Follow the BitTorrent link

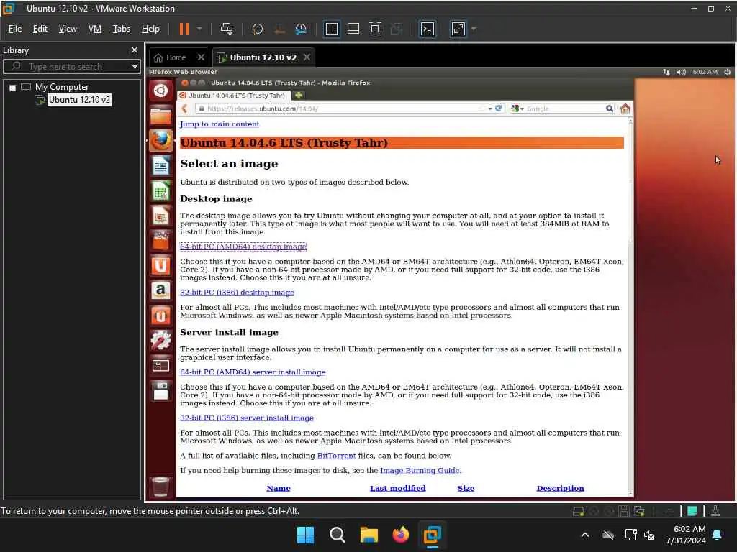337,455
